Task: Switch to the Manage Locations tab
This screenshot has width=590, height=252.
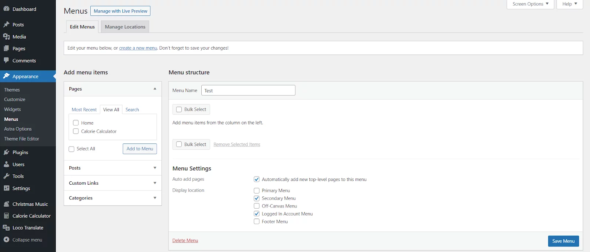Action: (x=125, y=27)
